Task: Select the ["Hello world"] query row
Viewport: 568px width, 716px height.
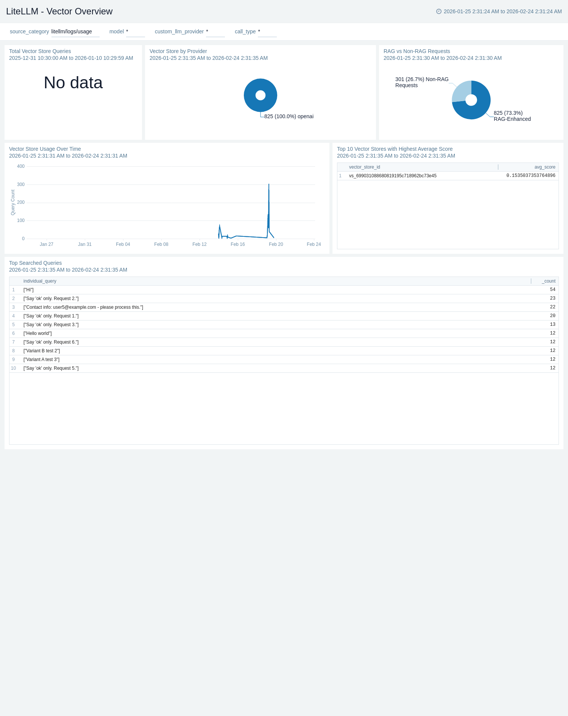Action: 37,333
